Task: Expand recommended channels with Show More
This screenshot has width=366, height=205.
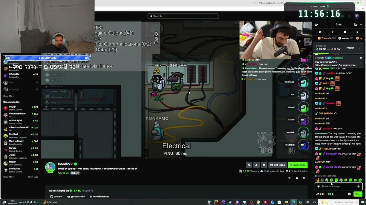Action: tap(9, 177)
